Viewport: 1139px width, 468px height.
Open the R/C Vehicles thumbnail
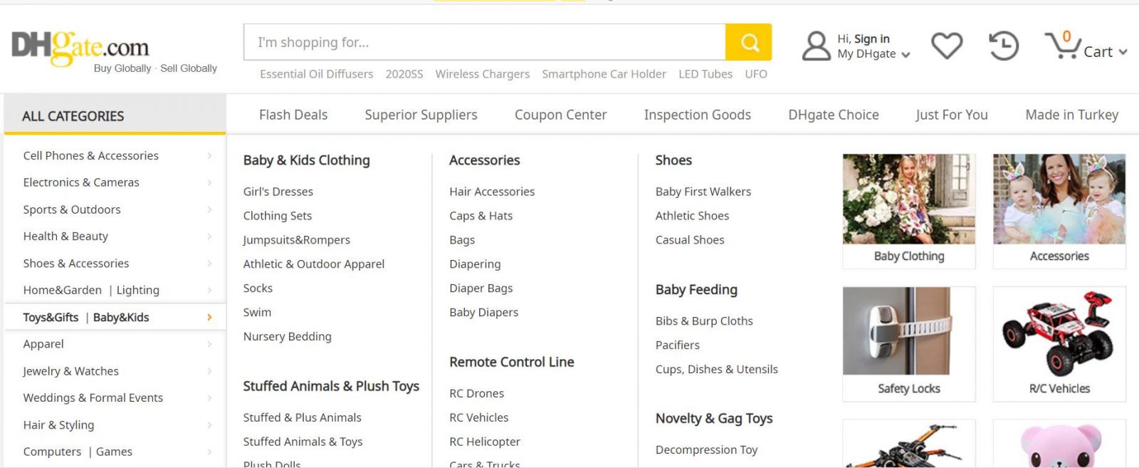pos(1059,344)
